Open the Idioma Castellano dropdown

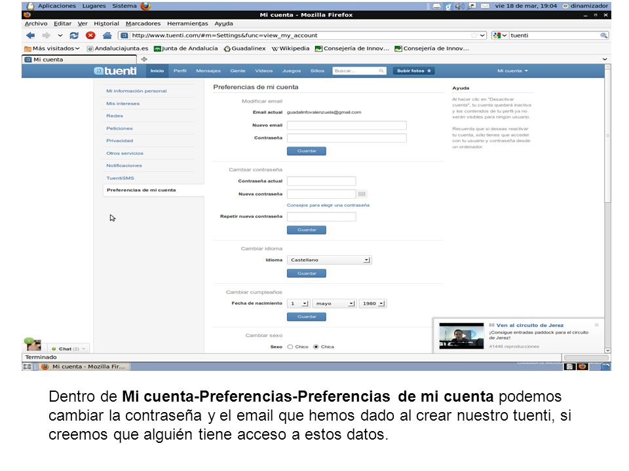(330, 260)
